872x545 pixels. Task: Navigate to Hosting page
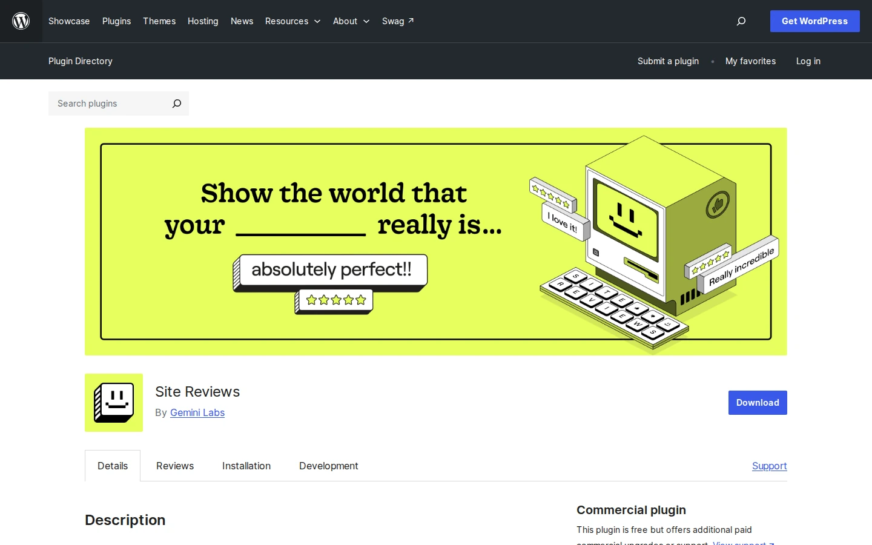[203, 21]
